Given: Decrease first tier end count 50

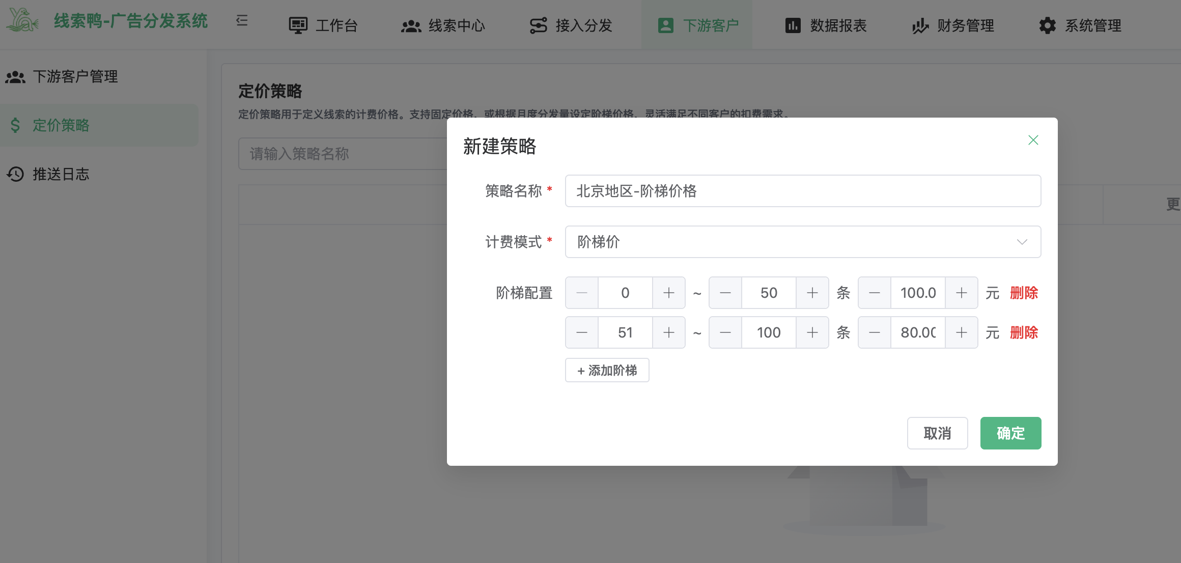Looking at the screenshot, I should pyautogui.click(x=725, y=293).
